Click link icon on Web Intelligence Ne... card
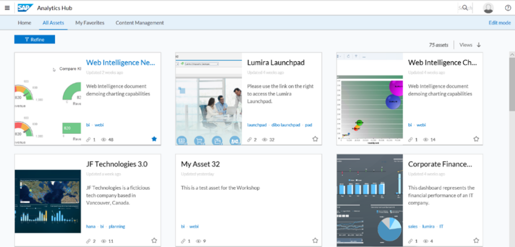Image resolution: width=515 pixels, height=247 pixels. pos(89,140)
